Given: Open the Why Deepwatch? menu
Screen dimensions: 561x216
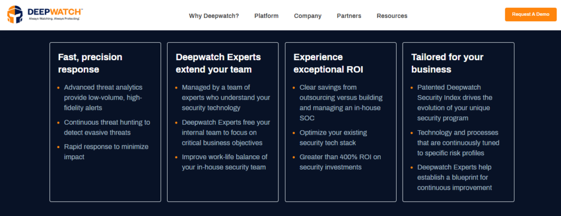Looking at the screenshot, I should click(x=214, y=16).
